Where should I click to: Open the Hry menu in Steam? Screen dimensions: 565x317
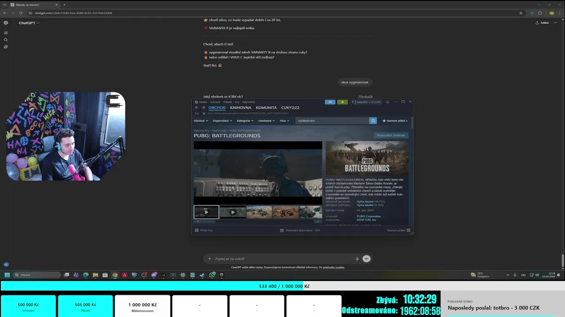tap(237, 102)
